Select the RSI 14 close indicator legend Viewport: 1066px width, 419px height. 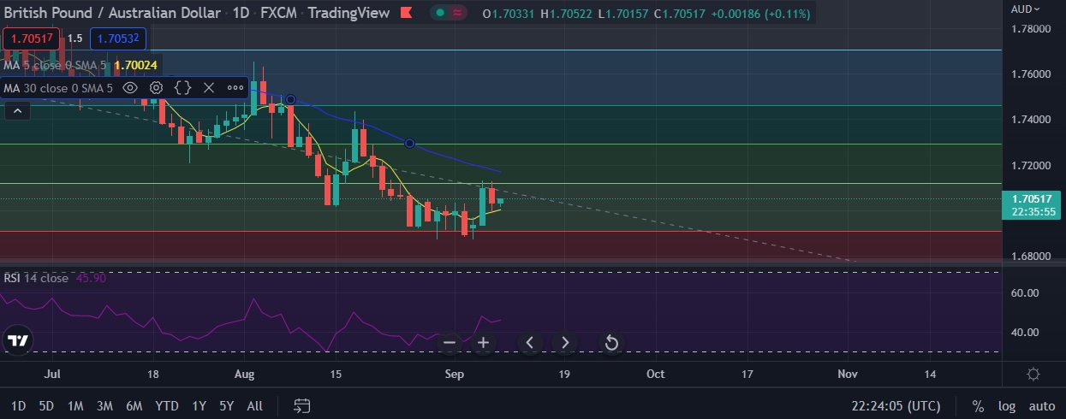36,278
